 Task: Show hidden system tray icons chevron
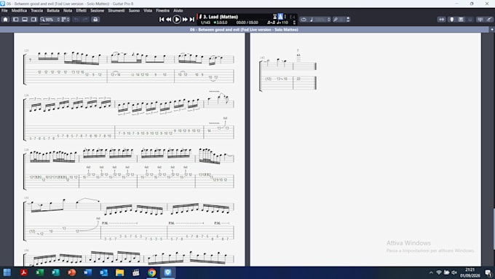(431, 272)
